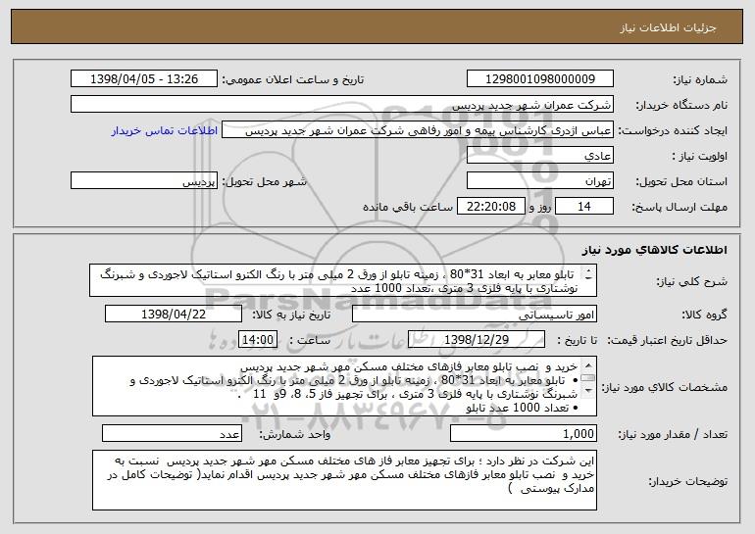Select the priority field showing عادي

539,156
